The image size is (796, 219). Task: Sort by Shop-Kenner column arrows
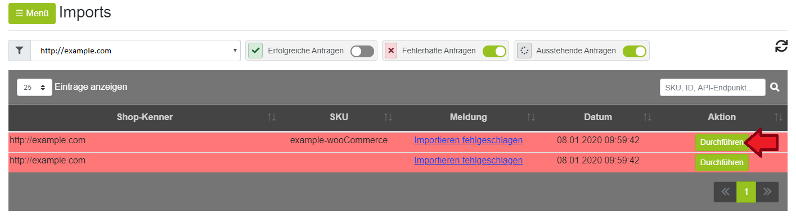pyautogui.click(x=272, y=117)
